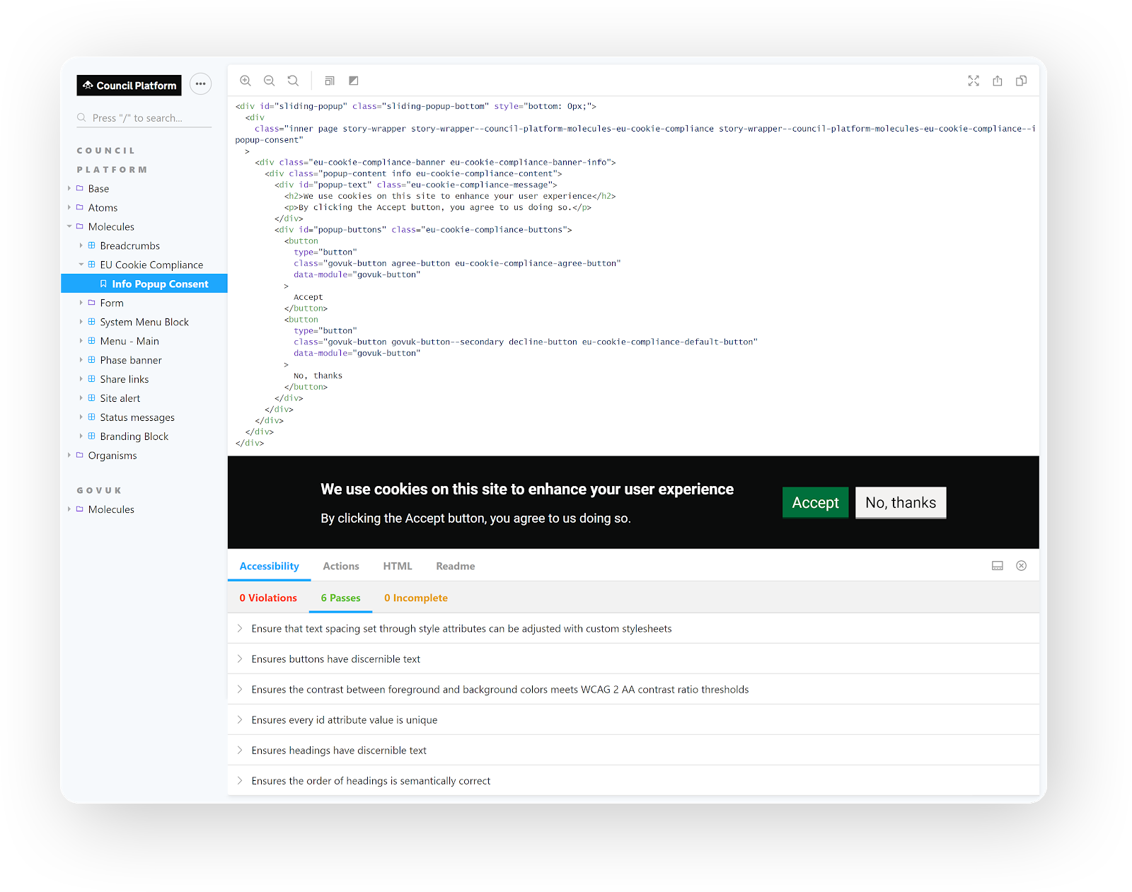This screenshot has width=1132, height=892.
Task: Change the addons panel orientation icon
Action: coord(998,566)
